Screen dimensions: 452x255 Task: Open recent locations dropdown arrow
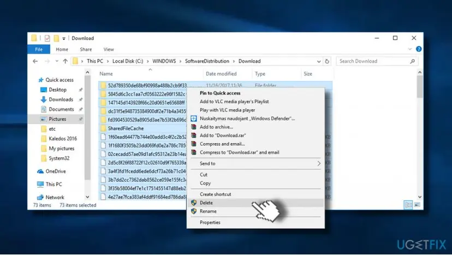[57, 61]
